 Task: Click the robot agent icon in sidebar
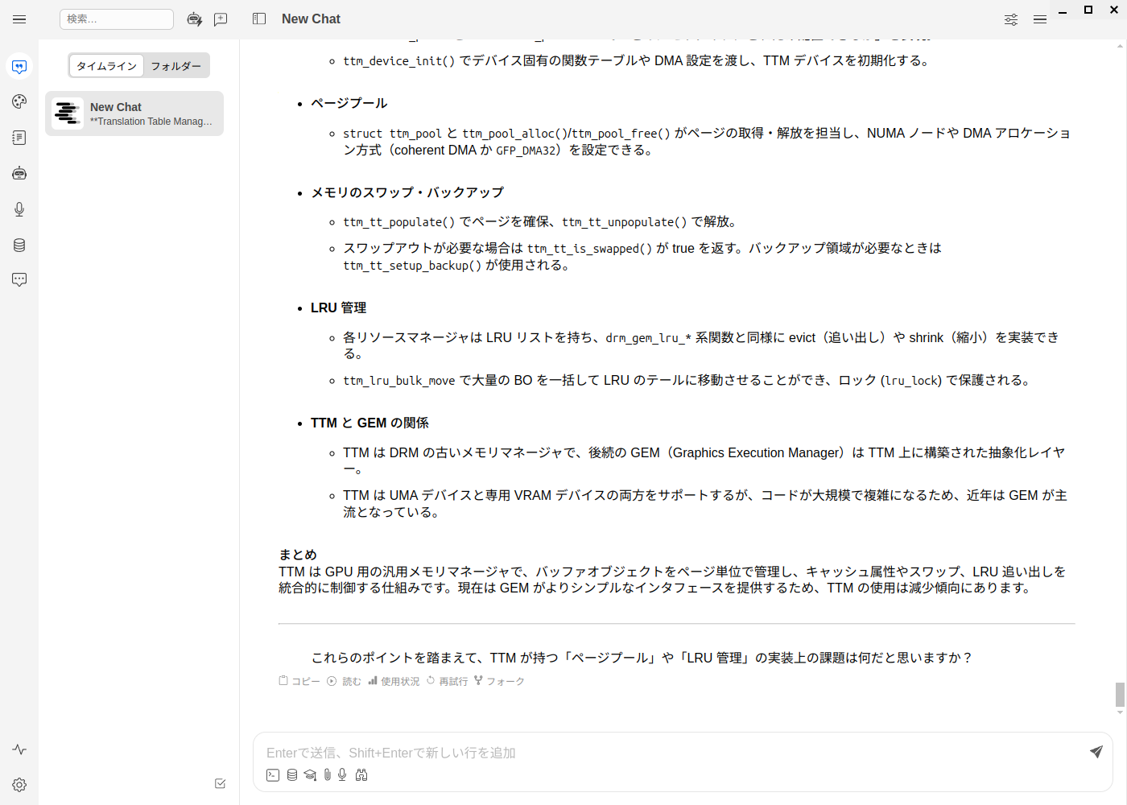pos(19,173)
